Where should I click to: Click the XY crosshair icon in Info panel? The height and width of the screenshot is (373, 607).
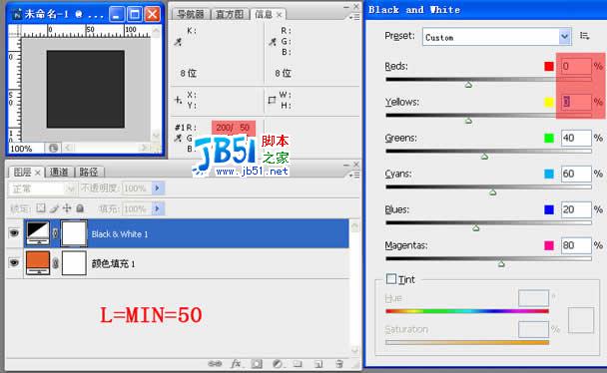(x=178, y=100)
